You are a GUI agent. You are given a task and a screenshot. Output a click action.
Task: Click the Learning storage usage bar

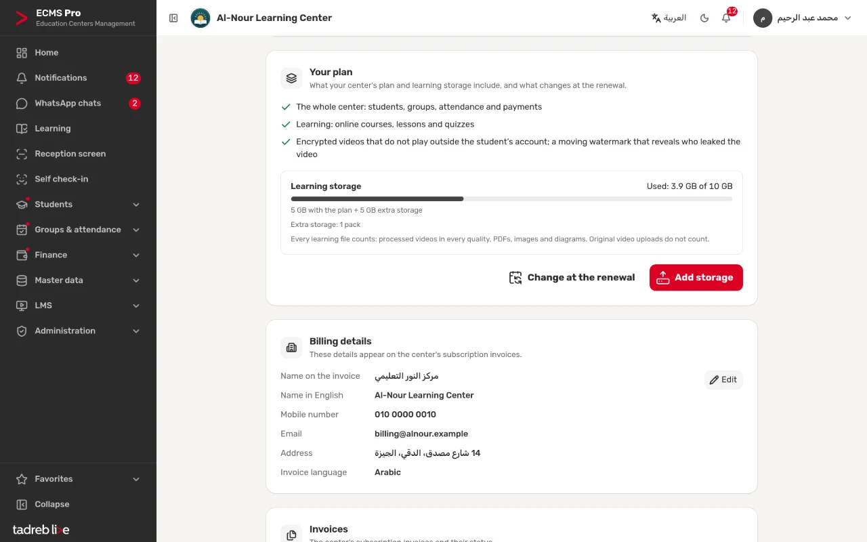[x=511, y=199]
